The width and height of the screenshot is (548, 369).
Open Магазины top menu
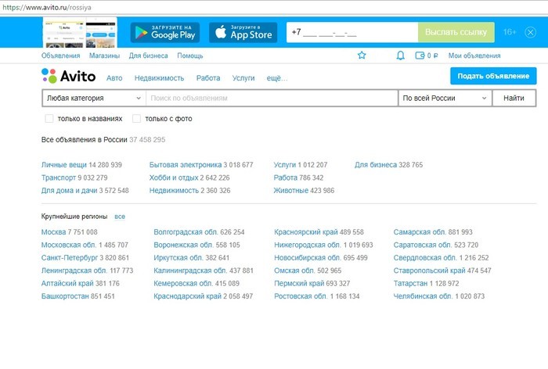104,56
